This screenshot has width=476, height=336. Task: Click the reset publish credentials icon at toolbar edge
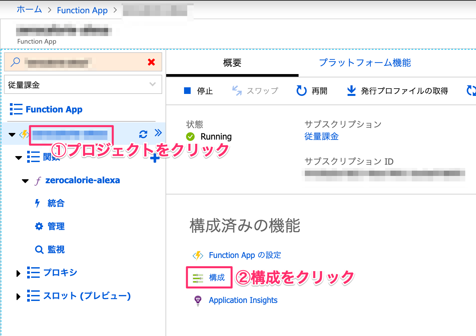tap(471, 91)
